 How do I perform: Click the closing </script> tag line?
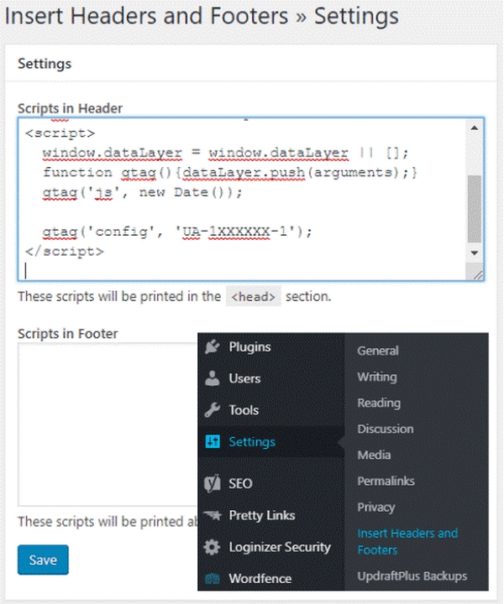(65, 252)
